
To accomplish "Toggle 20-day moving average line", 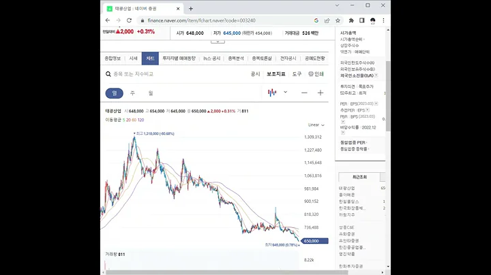I will click(x=128, y=120).
